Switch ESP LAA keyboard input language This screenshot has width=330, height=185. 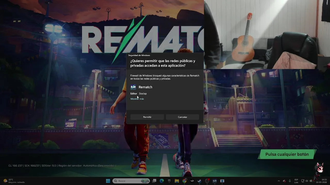click(296, 181)
